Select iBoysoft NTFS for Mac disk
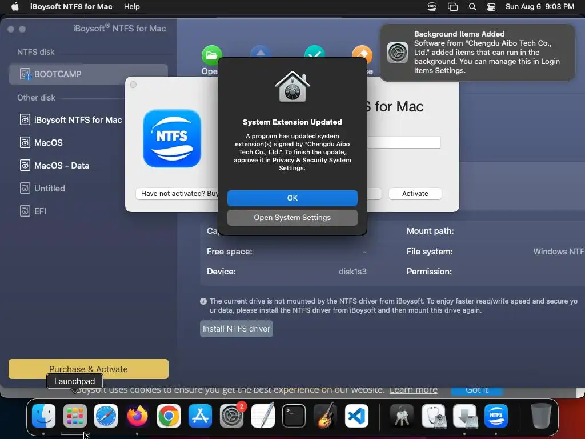The width and height of the screenshot is (585, 439). point(71,120)
